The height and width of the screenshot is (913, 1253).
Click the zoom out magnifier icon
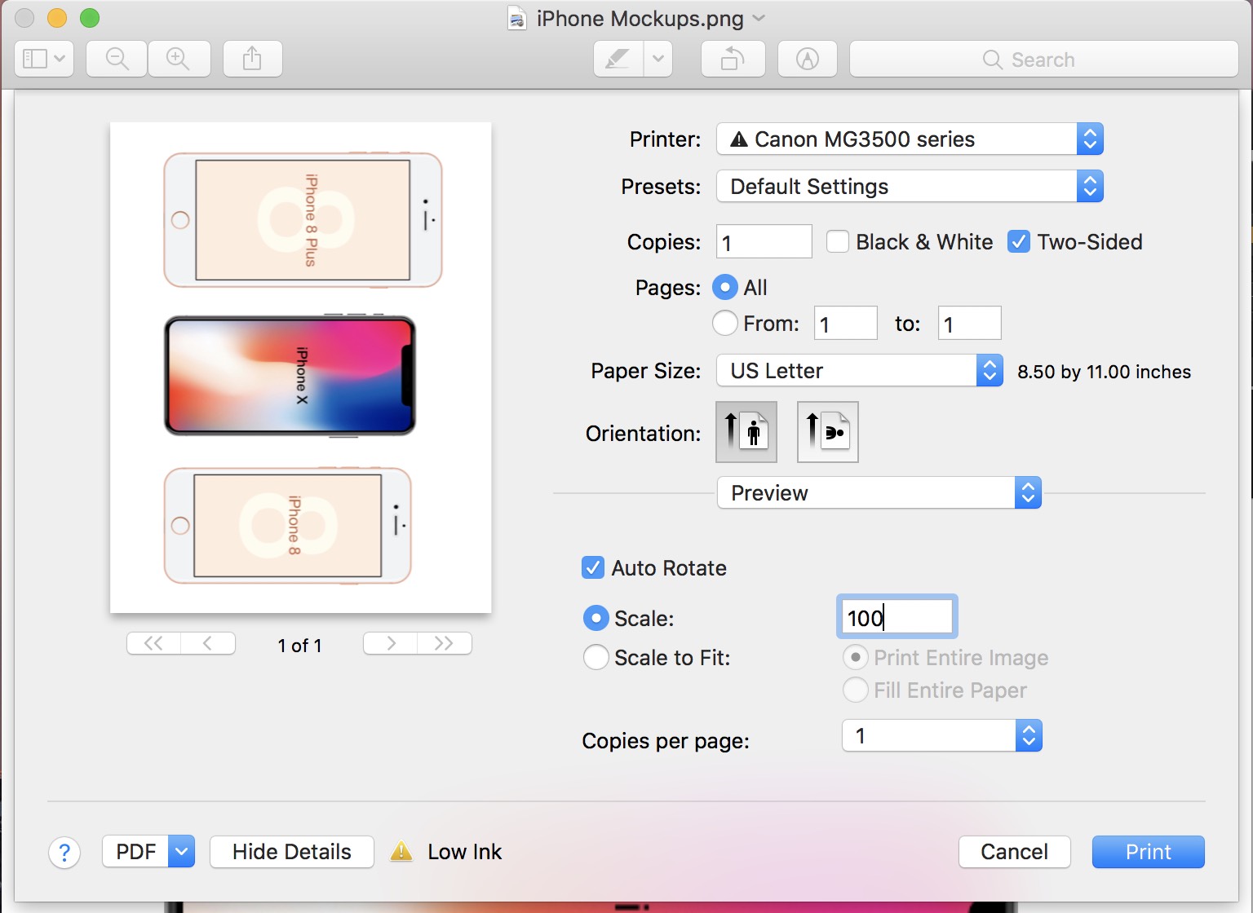pyautogui.click(x=117, y=59)
